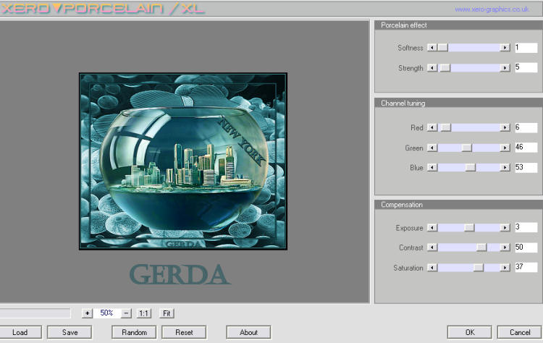Click the Exposure value field
The width and height of the screenshot is (543, 343).
click(526, 227)
